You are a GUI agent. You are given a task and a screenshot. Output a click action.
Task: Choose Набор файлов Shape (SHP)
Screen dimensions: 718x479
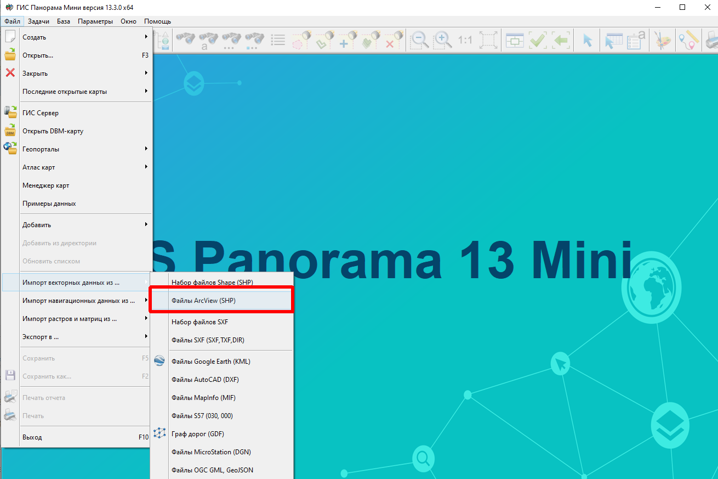click(221, 282)
